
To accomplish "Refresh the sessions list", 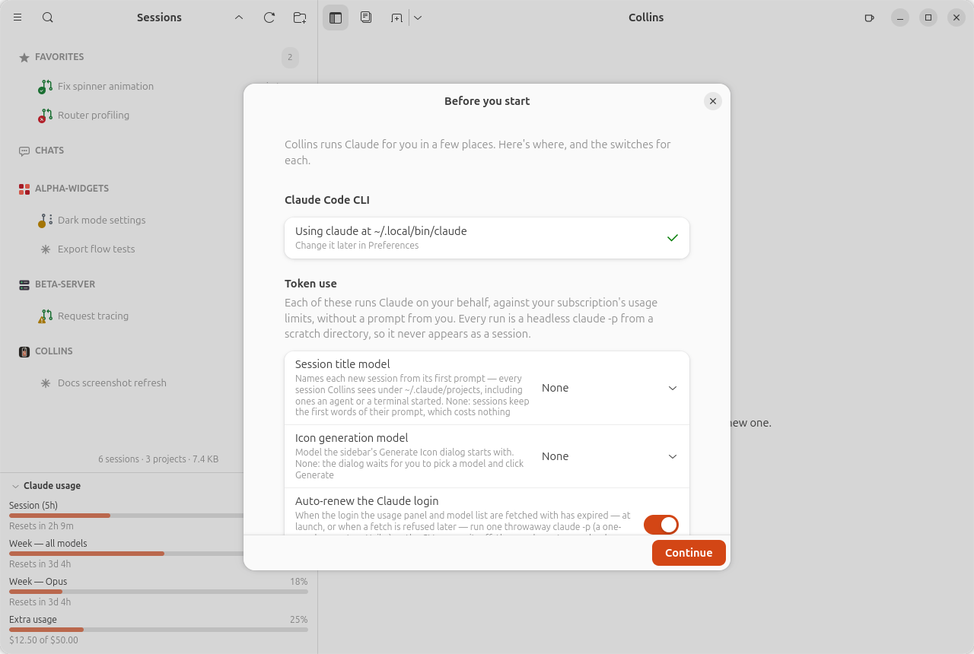I will coord(269,17).
